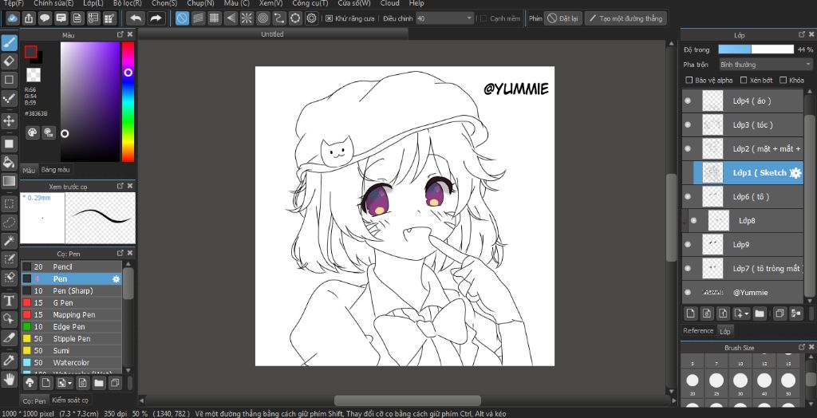Open add-layer type dropdown arrow

(747, 313)
